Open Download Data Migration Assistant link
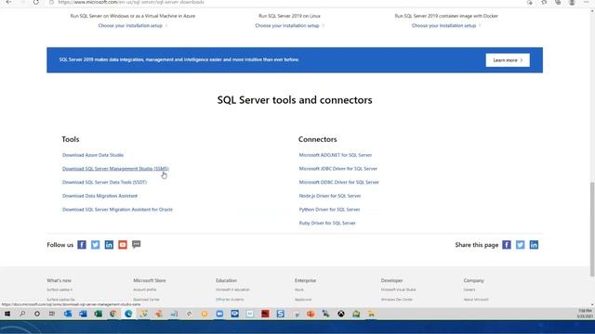 [x=99, y=196]
